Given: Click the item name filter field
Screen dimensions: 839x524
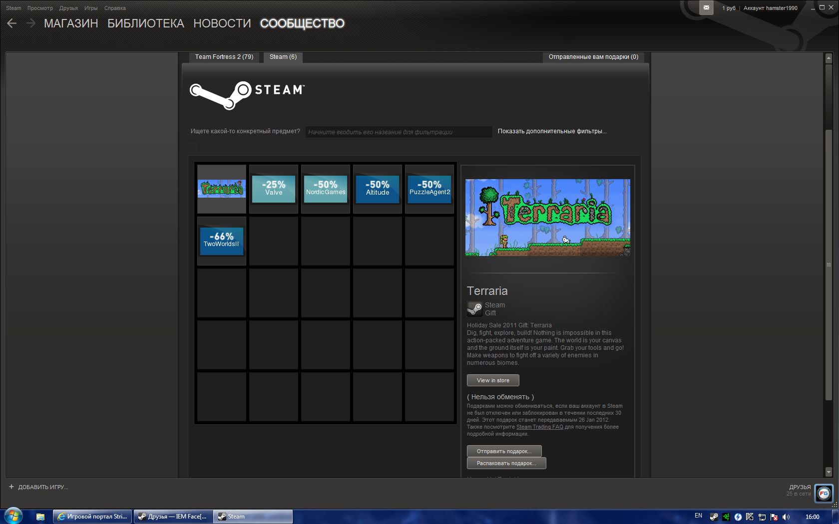Looking at the screenshot, I should point(399,132).
